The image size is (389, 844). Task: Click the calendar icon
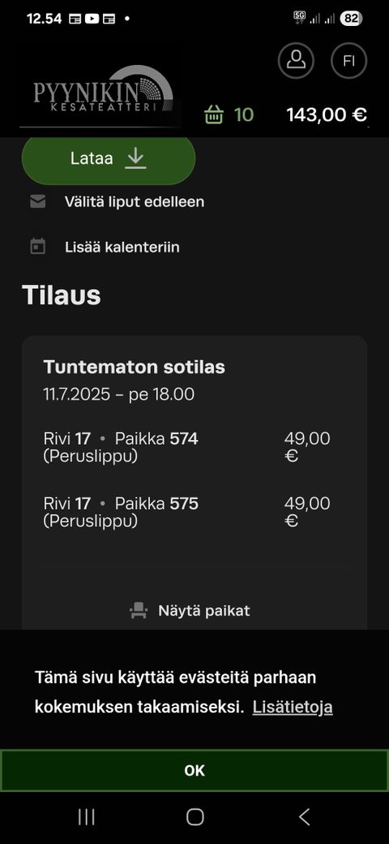coord(37,247)
